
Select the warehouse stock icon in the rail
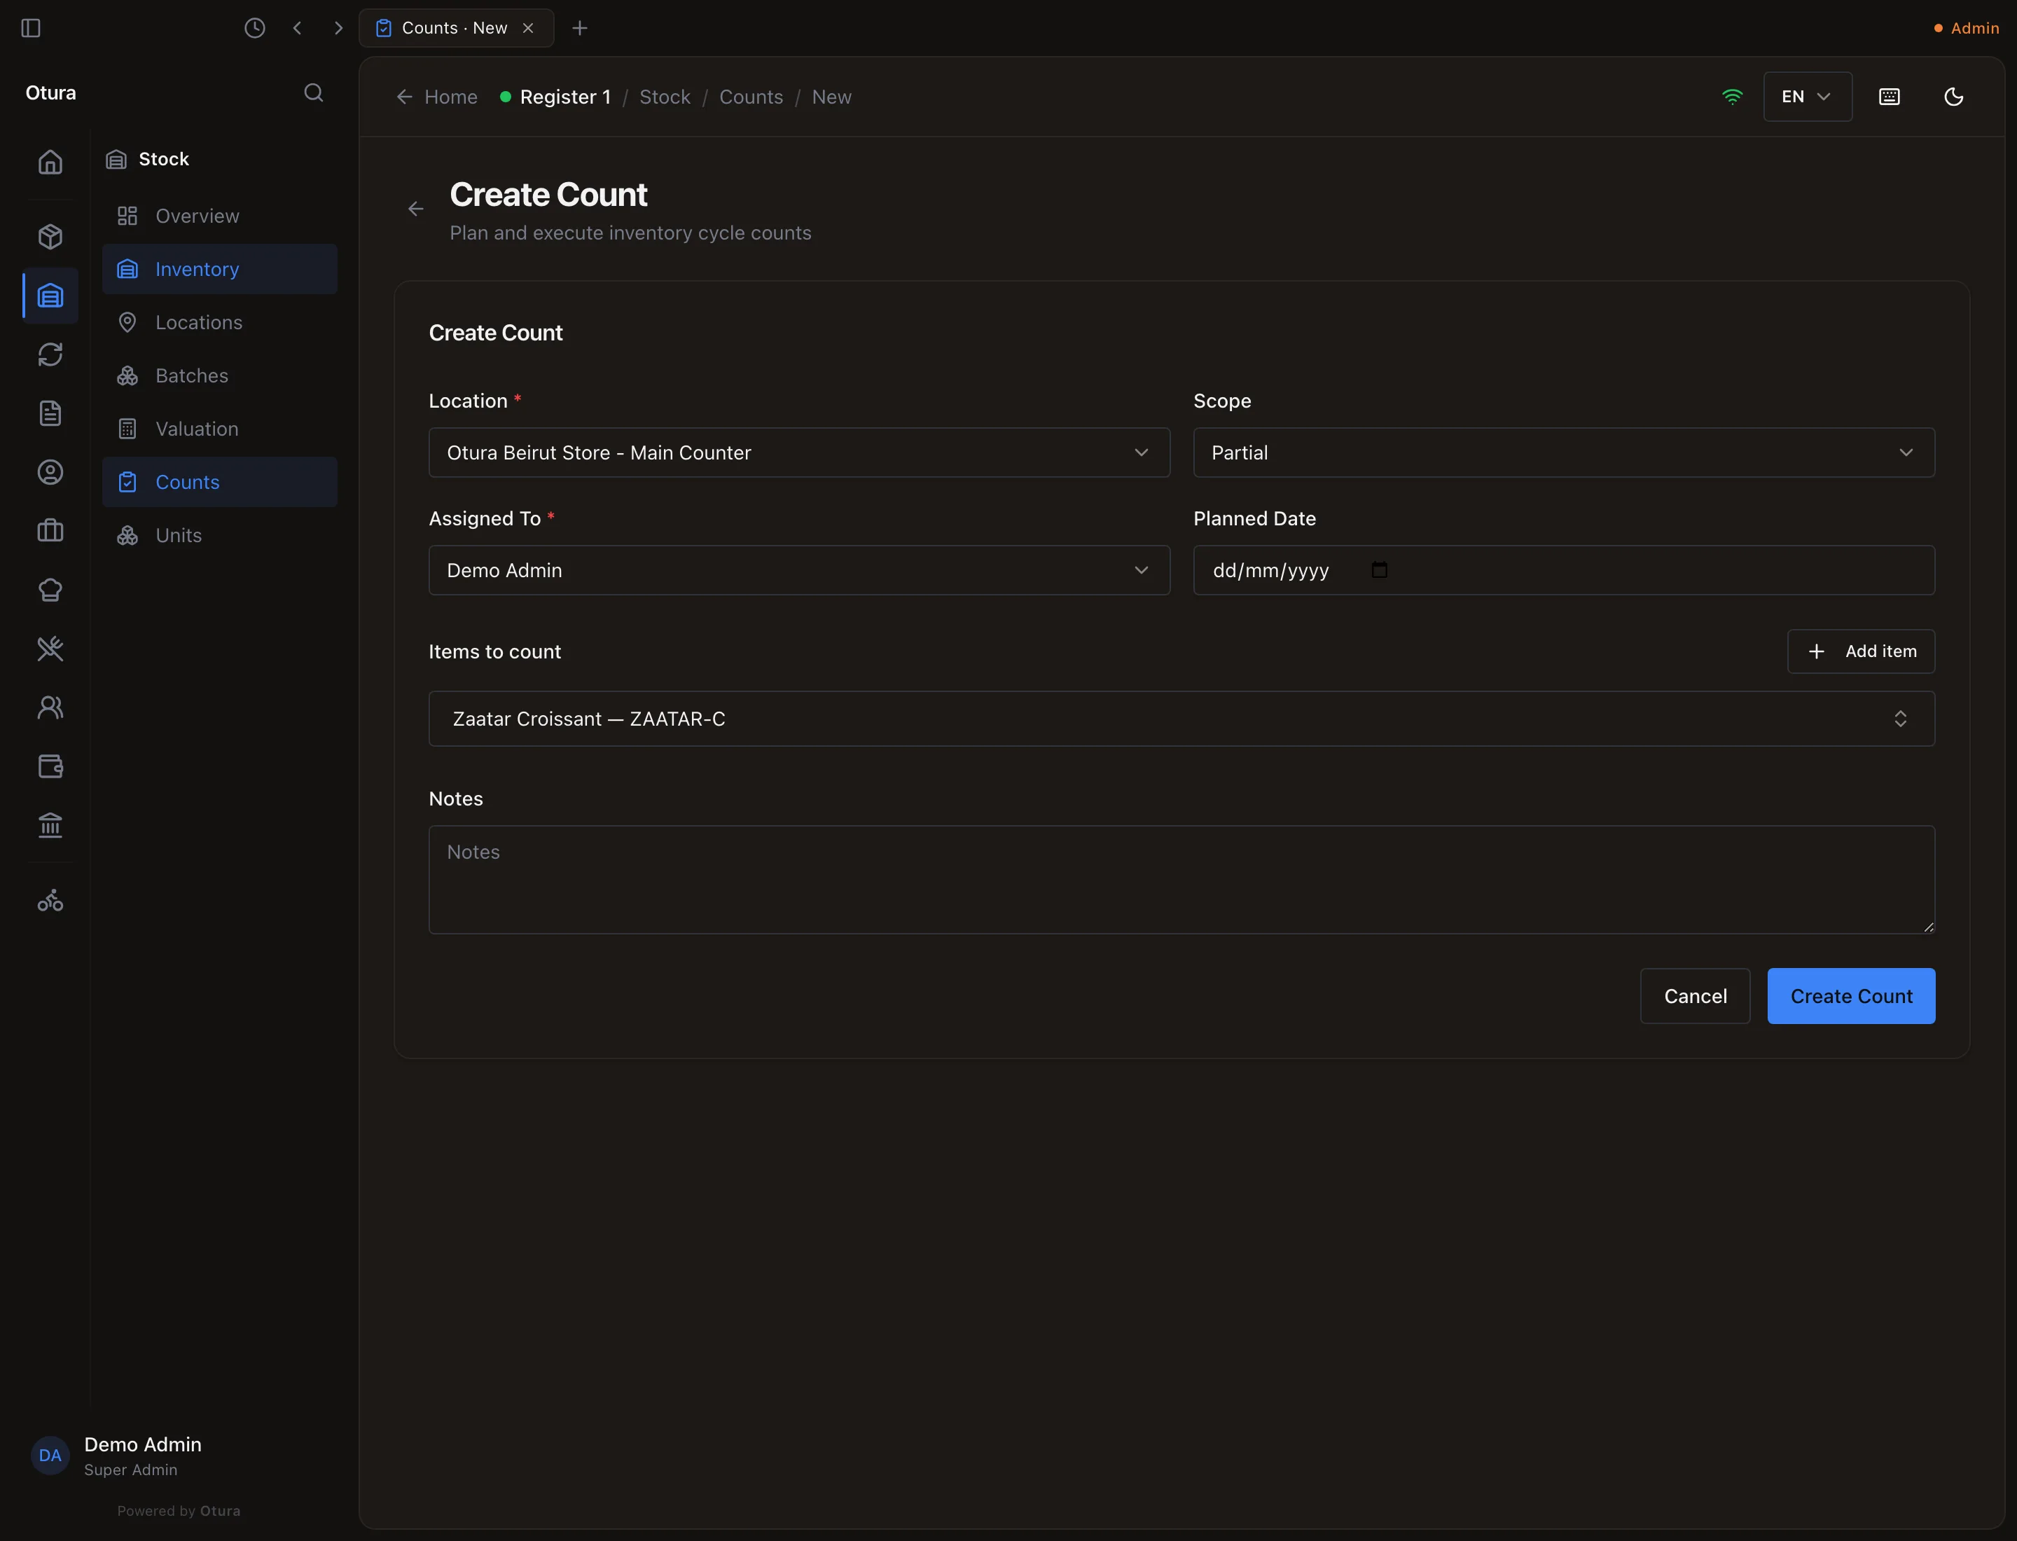click(50, 296)
